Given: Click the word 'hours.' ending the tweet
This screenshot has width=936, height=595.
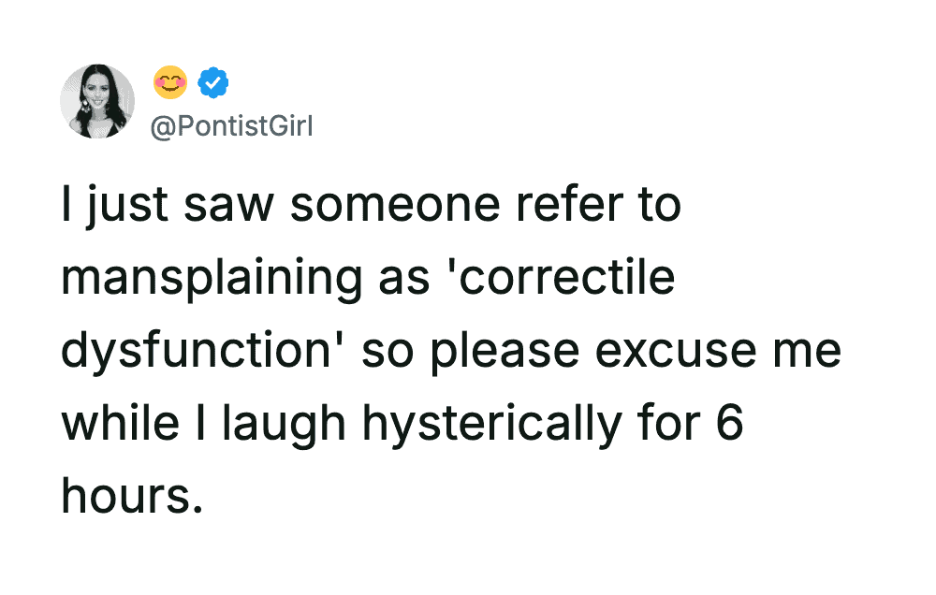Looking at the screenshot, I should tap(131, 495).
